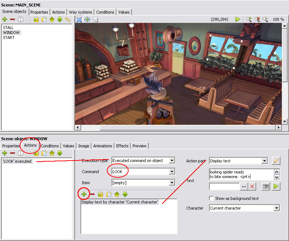The width and height of the screenshot is (289, 241).
Task: Rename the selected scene object
Action: click(20, 19)
